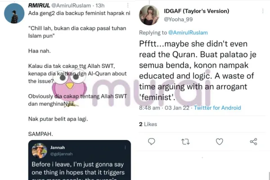Viewport: 270px width, 180px height.
Task: Like the tweet with the heart icon
Action: (220, 142)
